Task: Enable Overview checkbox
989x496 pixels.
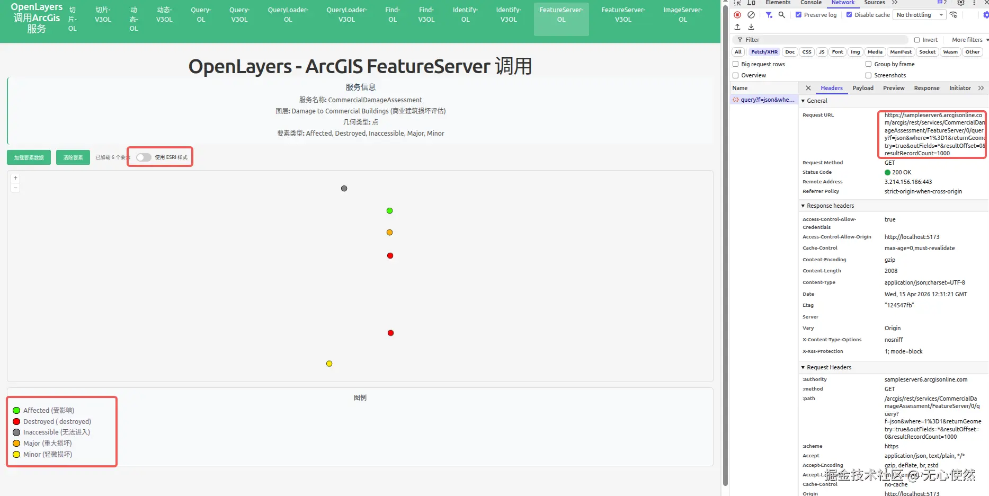Action: pyautogui.click(x=735, y=75)
